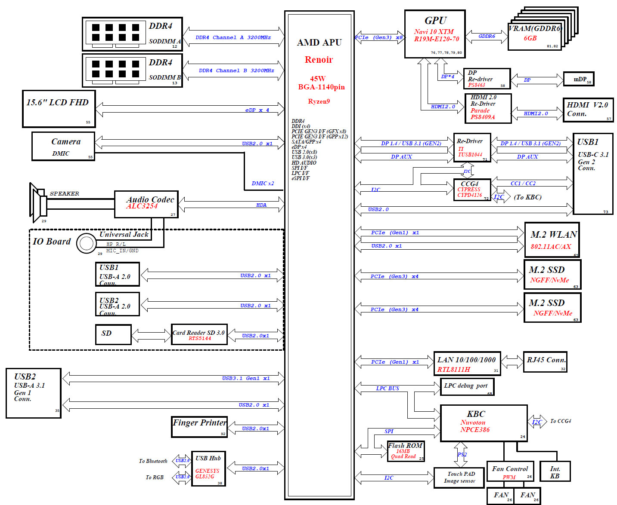Image resolution: width=617 pixels, height=505 pixels.
Task: Select the Audio Codec ALC3254 block
Action: (x=146, y=204)
